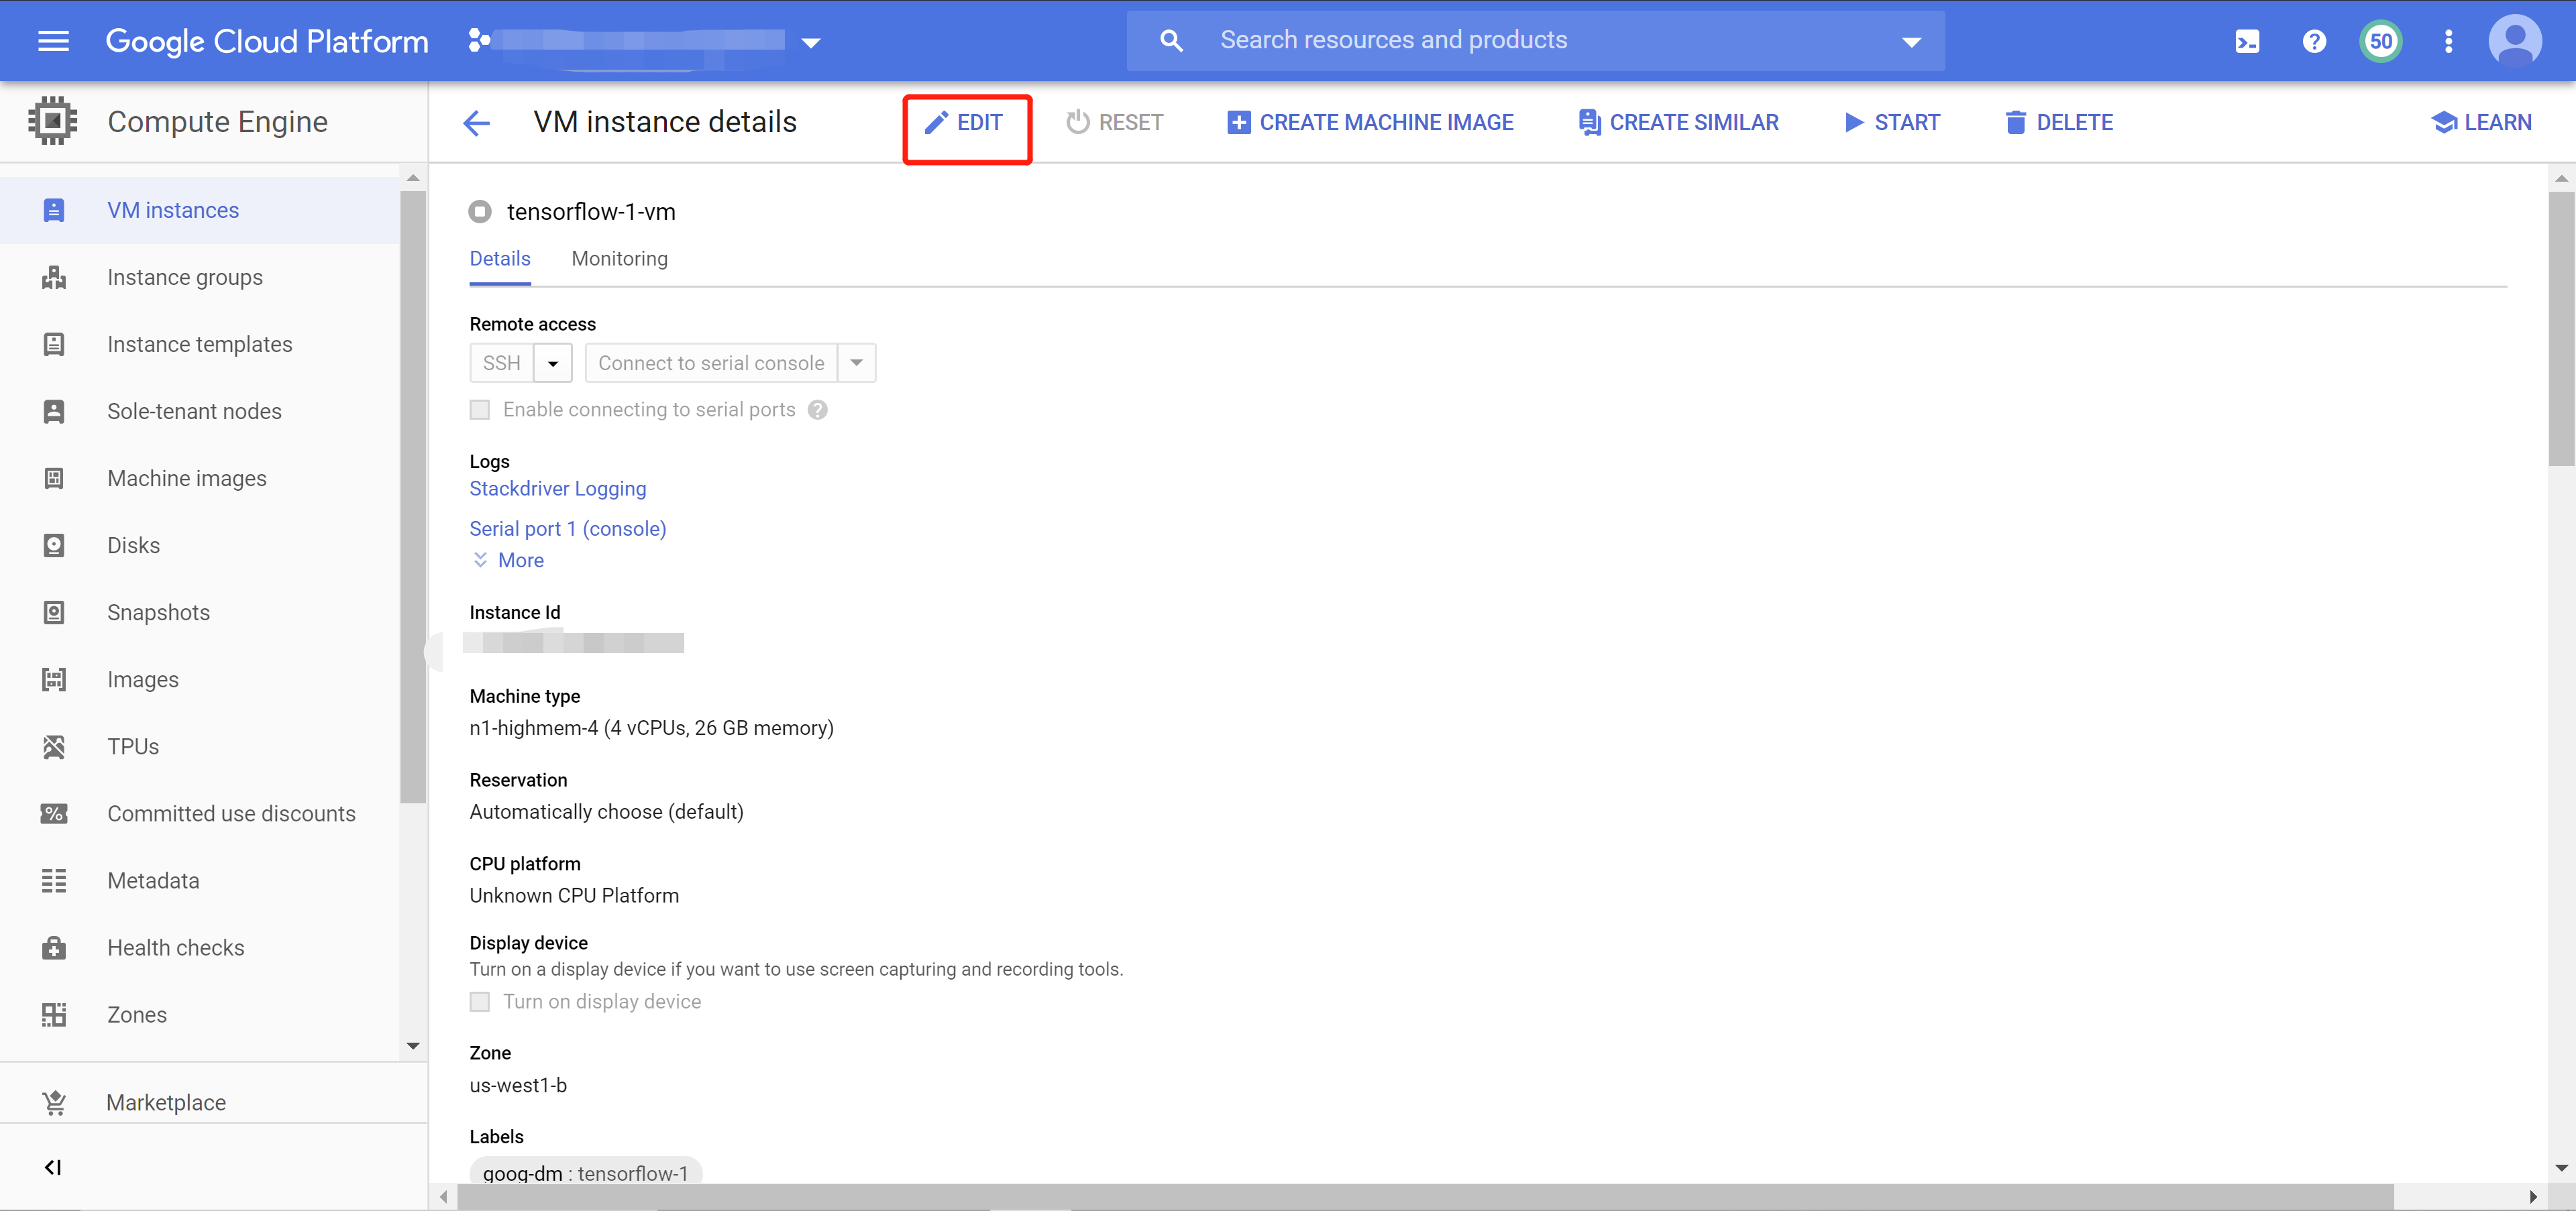The image size is (2576, 1211).
Task: Expand the project selector dropdown arrow
Action: point(811,42)
